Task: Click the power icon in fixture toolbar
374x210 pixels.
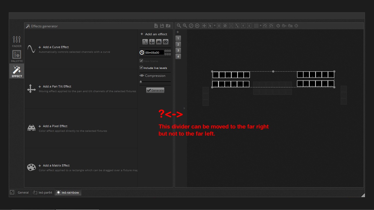Action: point(278,26)
